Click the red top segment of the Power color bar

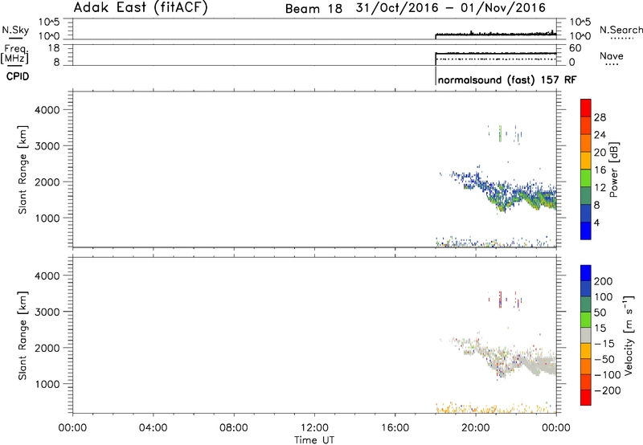click(x=586, y=108)
